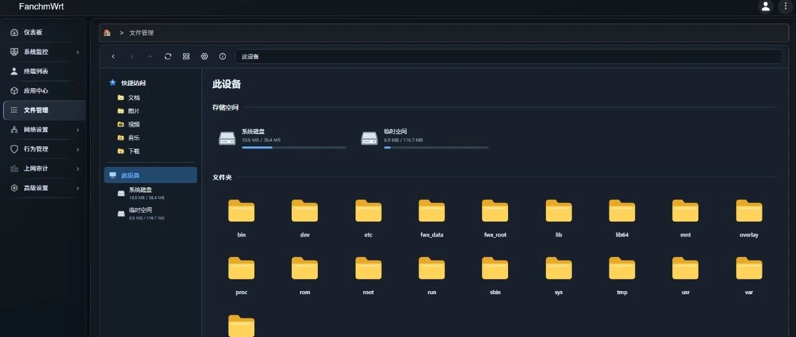The width and height of the screenshot is (796, 337).
Task: Open the user account avatar
Action: (x=766, y=6)
